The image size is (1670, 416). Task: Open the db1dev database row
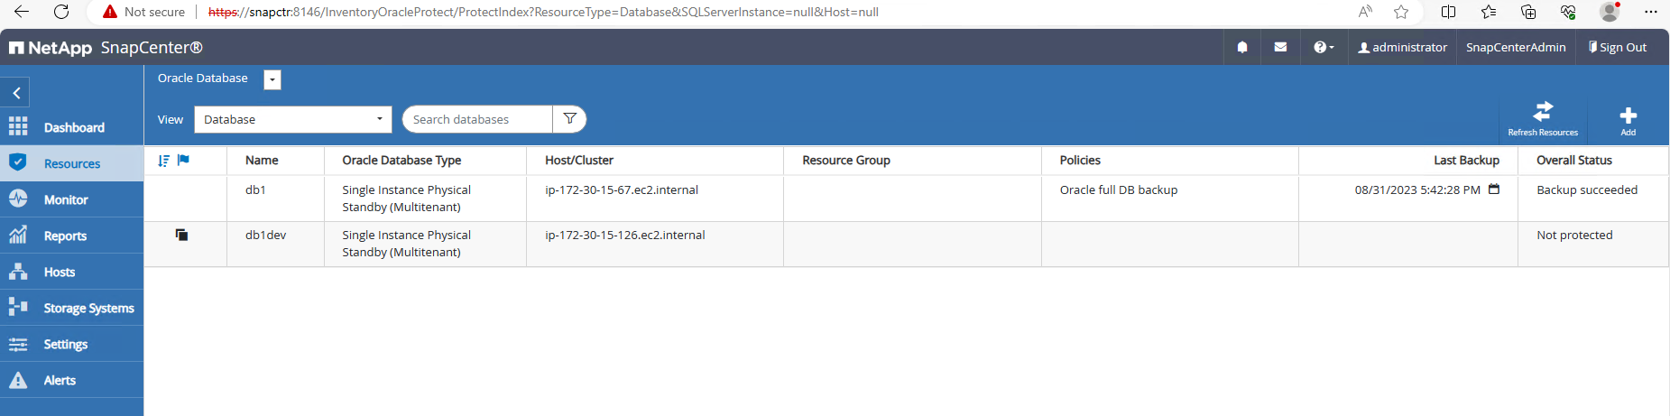(x=906, y=244)
